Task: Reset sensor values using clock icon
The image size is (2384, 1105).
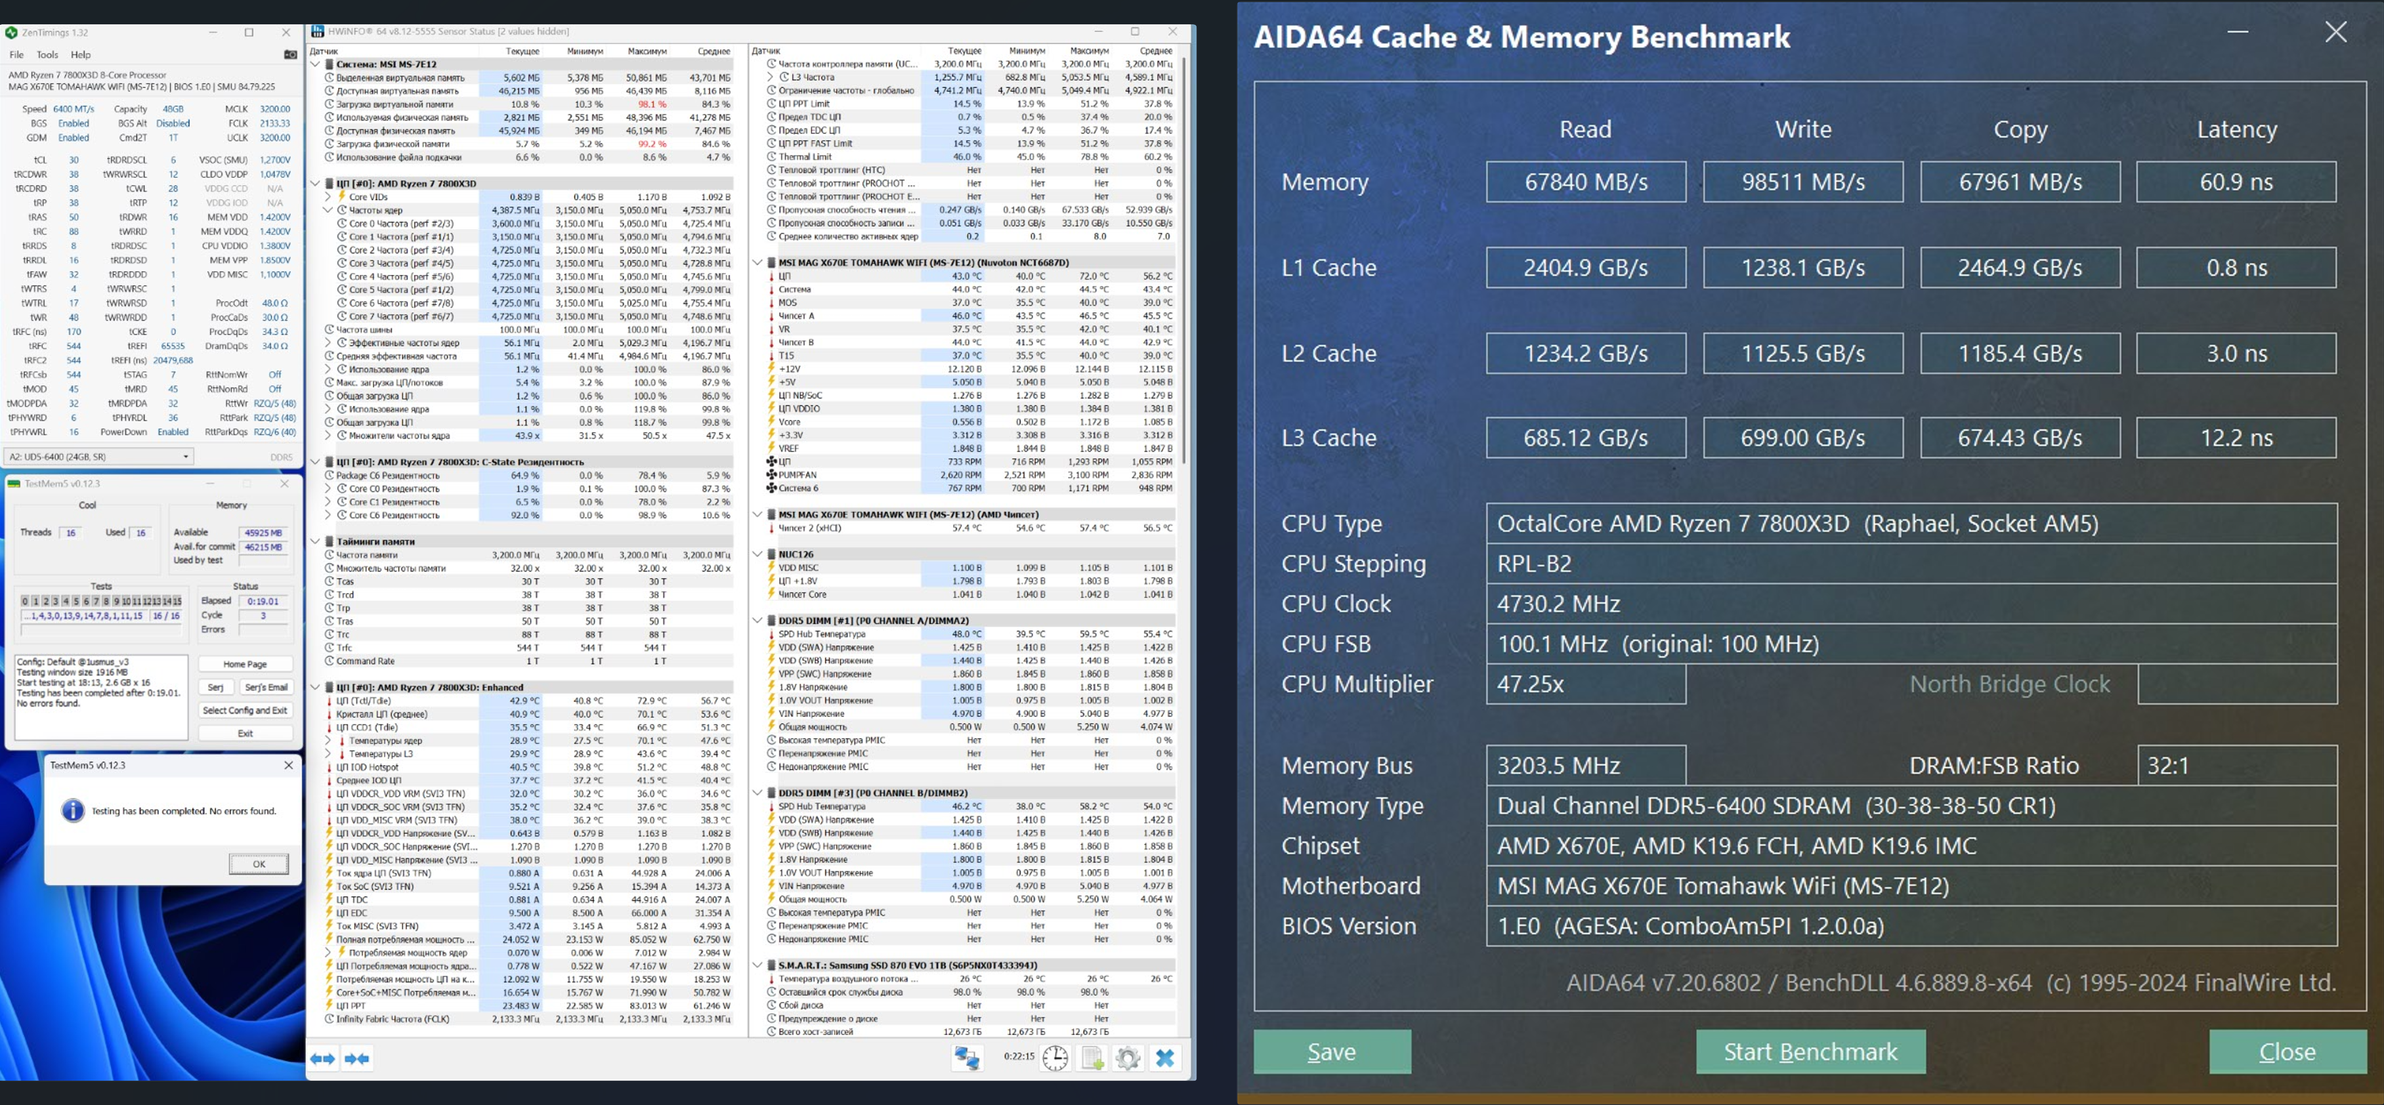Action: click(1055, 1057)
